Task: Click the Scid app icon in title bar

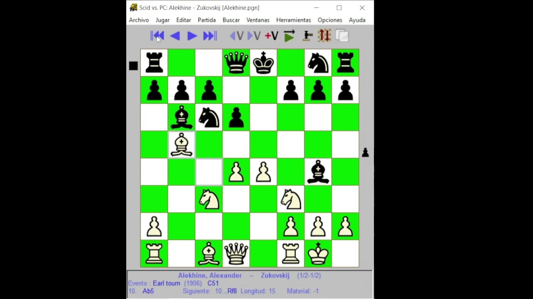Action: [133, 7]
